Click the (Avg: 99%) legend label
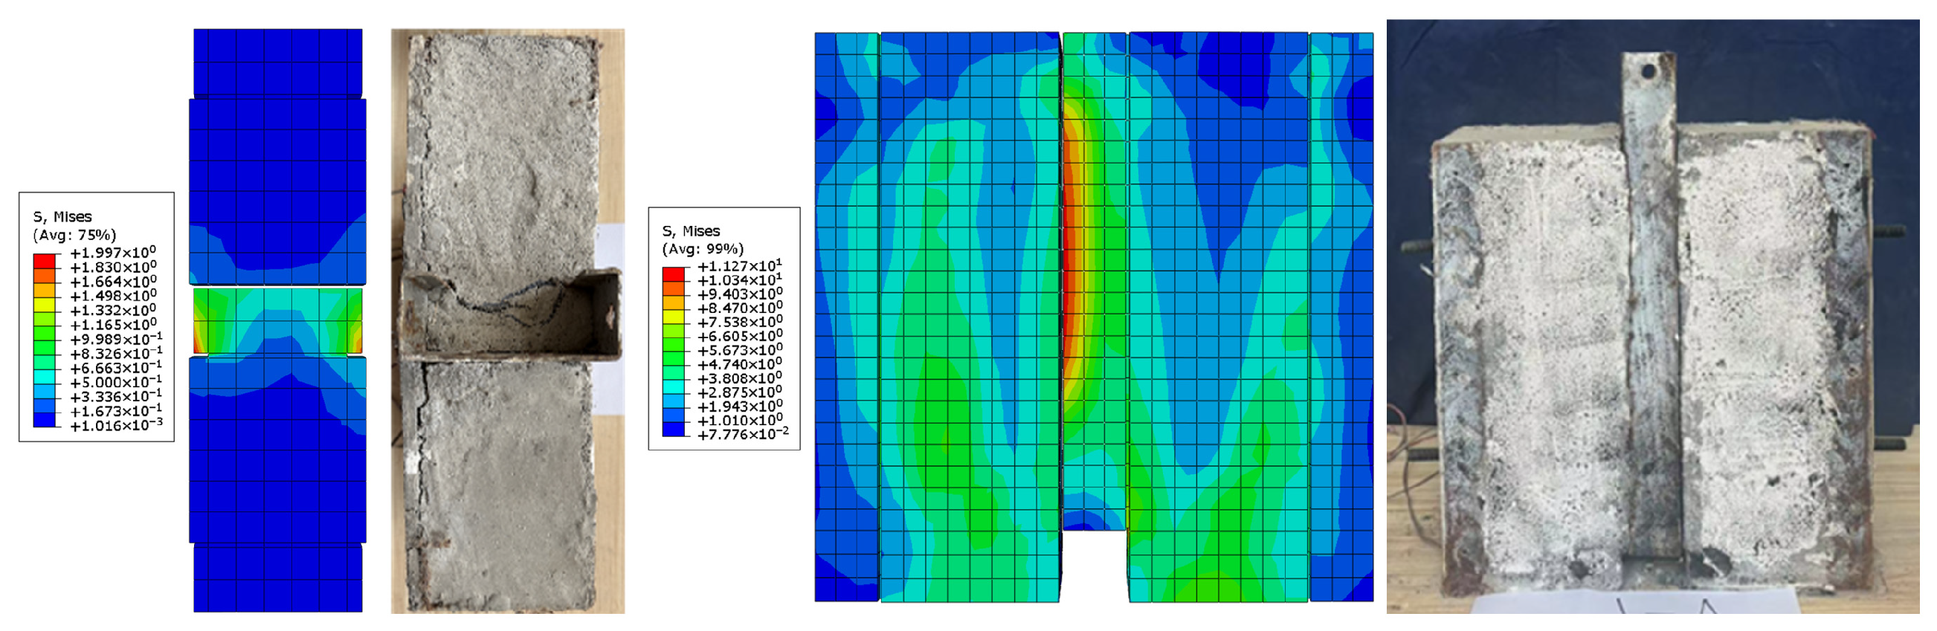1937x631 pixels. tap(703, 250)
